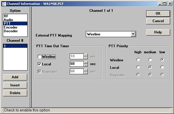Confirm with the OK button
This screenshot has width=174, height=114.
158,14
